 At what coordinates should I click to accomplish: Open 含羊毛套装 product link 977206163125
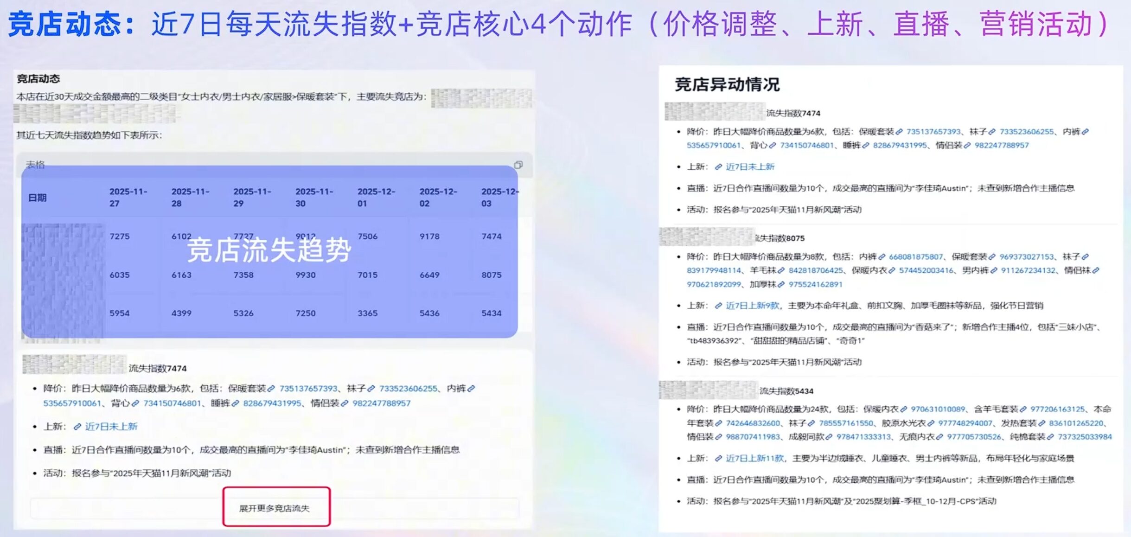[x=1057, y=409]
